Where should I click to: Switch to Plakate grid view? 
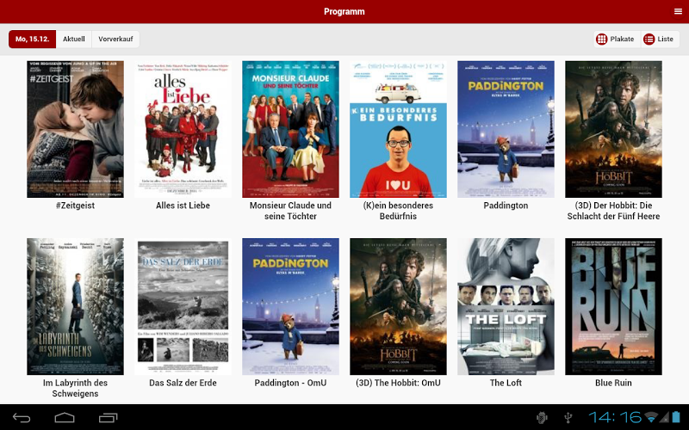[617, 39]
